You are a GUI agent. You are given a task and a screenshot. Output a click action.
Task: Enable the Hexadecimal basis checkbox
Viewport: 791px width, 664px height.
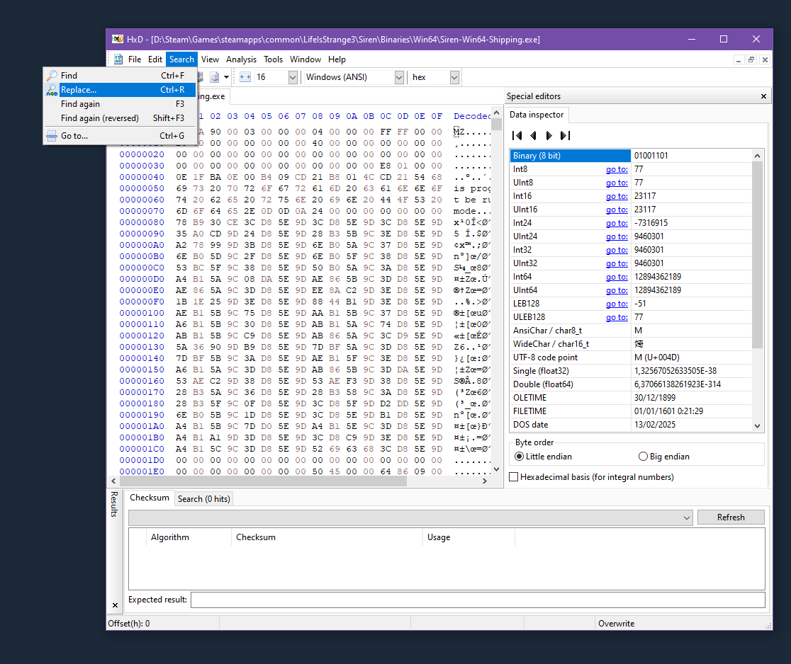coord(514,477)
